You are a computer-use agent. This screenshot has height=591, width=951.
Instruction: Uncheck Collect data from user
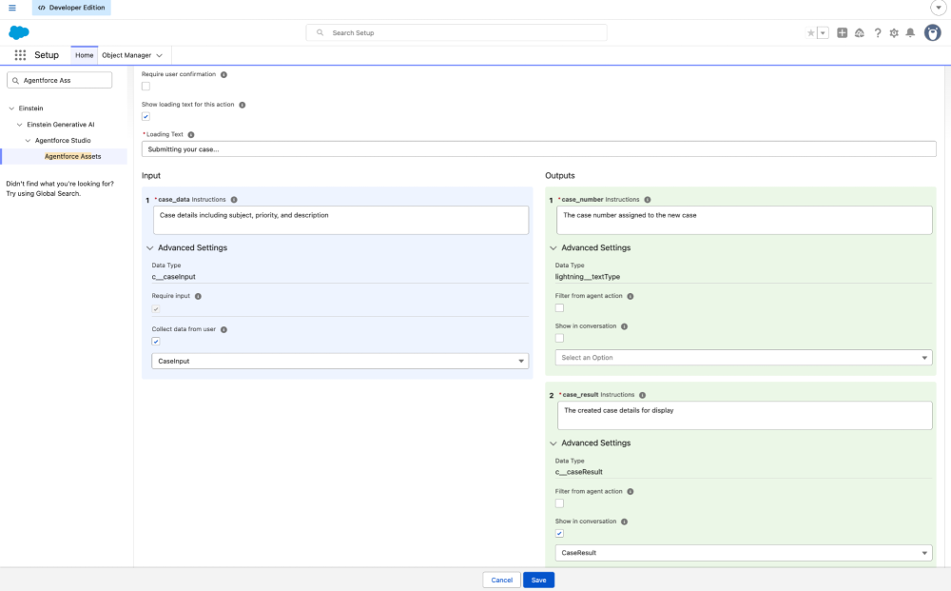156,342
